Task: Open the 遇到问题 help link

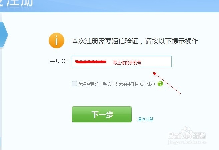Action: (x=145, y=119)
